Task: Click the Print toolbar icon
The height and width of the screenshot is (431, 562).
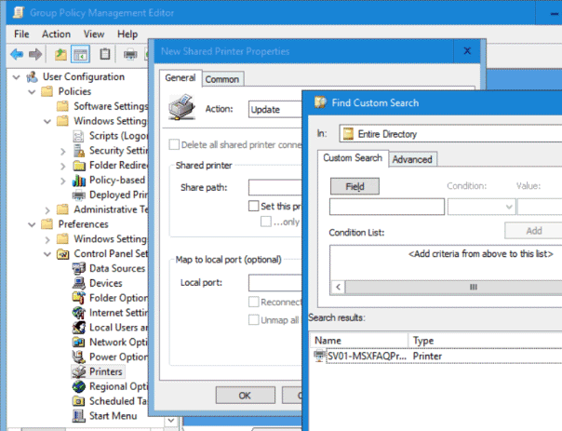Action: click(130, 55)
